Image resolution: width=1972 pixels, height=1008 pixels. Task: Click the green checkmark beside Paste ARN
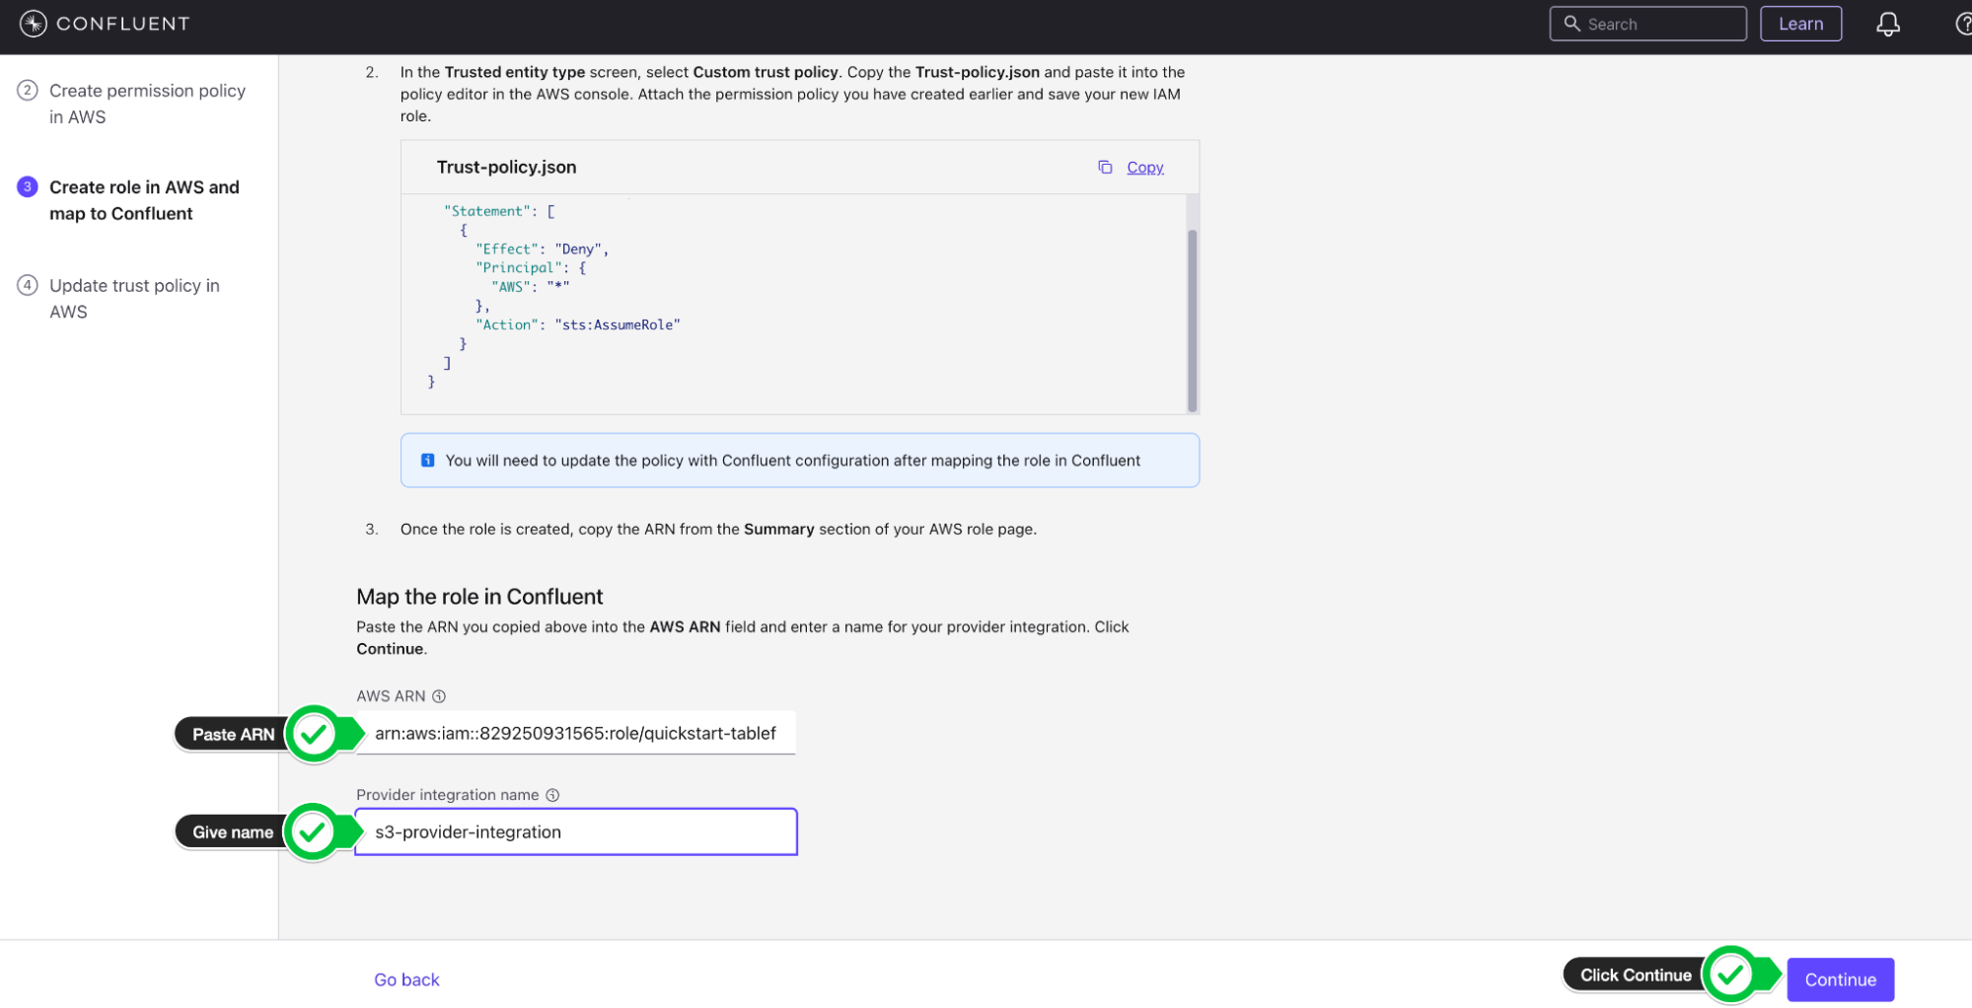pyautogui.click(x=315, y=734)
